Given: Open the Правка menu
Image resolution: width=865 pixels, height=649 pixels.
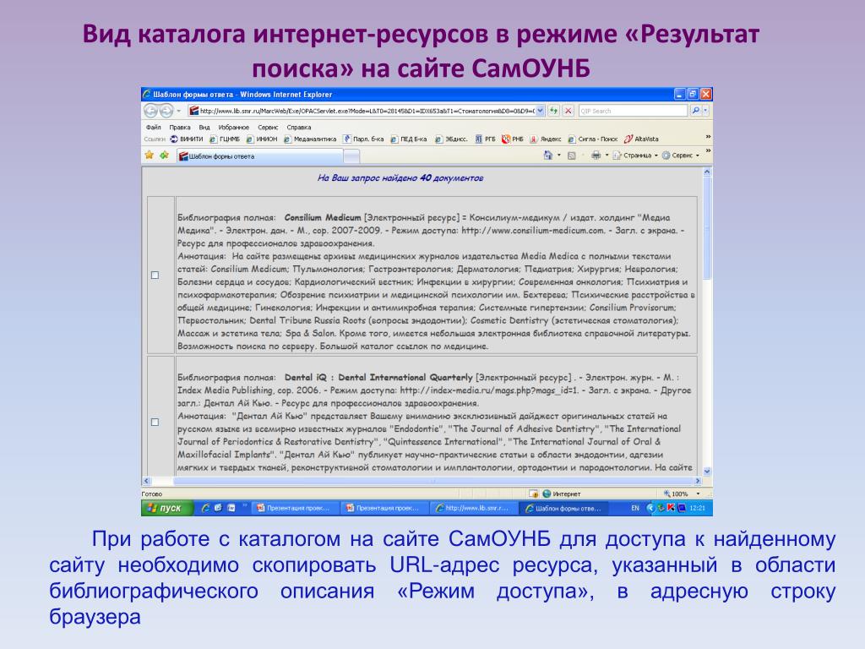Looking at the screenshot, I should click(x=180, y=127).
